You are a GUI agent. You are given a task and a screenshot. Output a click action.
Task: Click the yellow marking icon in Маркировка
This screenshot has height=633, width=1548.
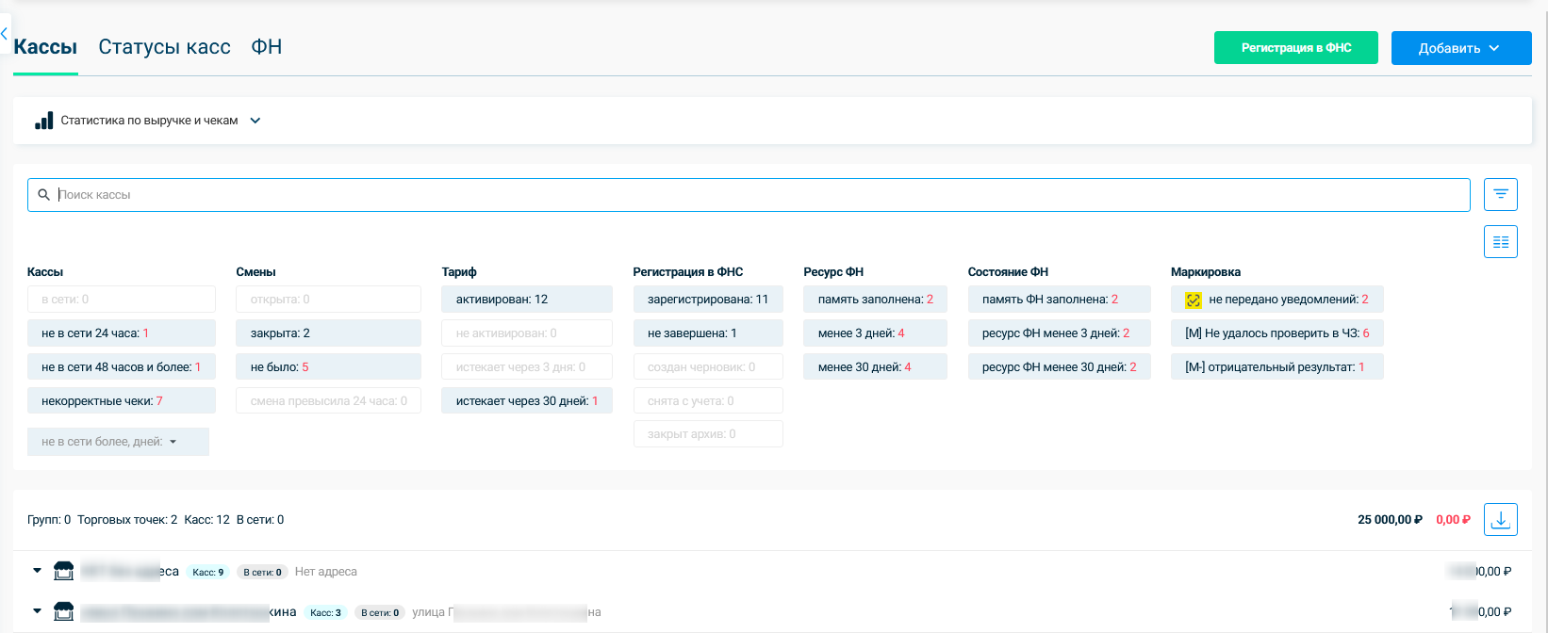(1193, 300)
